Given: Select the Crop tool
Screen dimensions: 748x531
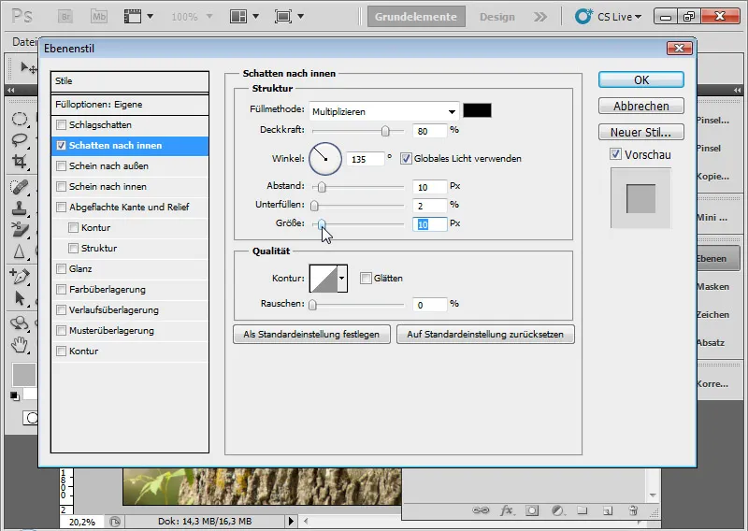Looking at the screenshot, I should tap(19, 161).
